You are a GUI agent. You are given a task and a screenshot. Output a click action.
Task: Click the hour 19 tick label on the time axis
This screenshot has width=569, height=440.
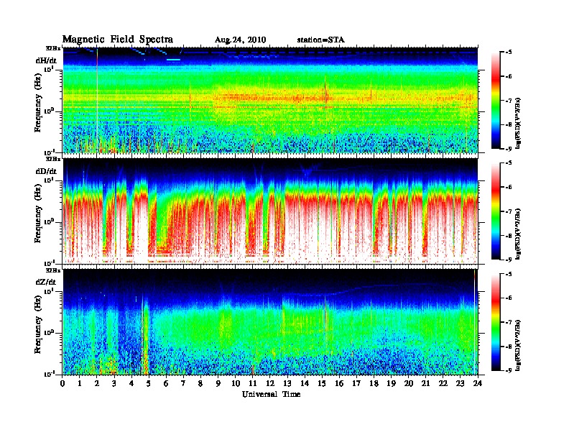391,383
